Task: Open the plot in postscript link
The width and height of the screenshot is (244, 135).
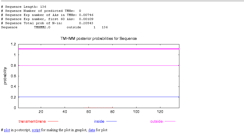Action: 7,130
